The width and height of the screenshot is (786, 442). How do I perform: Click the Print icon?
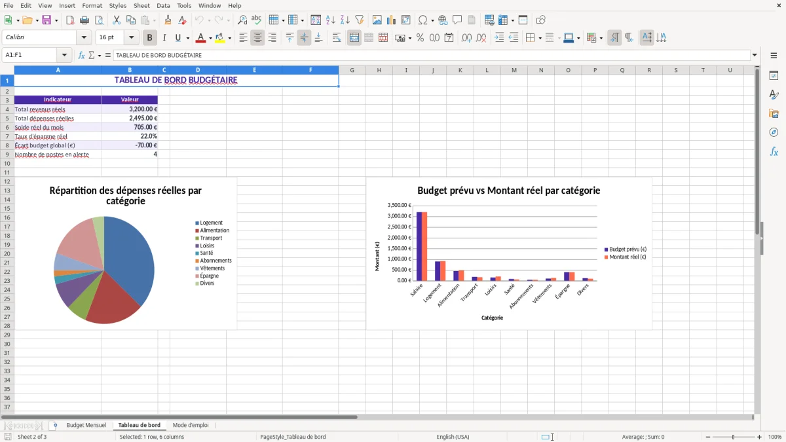point(84,20)
